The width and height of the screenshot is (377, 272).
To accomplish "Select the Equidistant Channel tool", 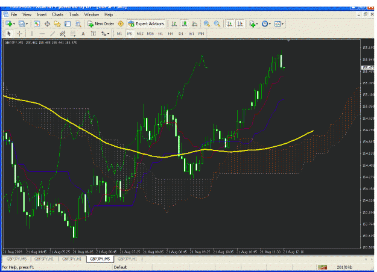I will (63, 34).
